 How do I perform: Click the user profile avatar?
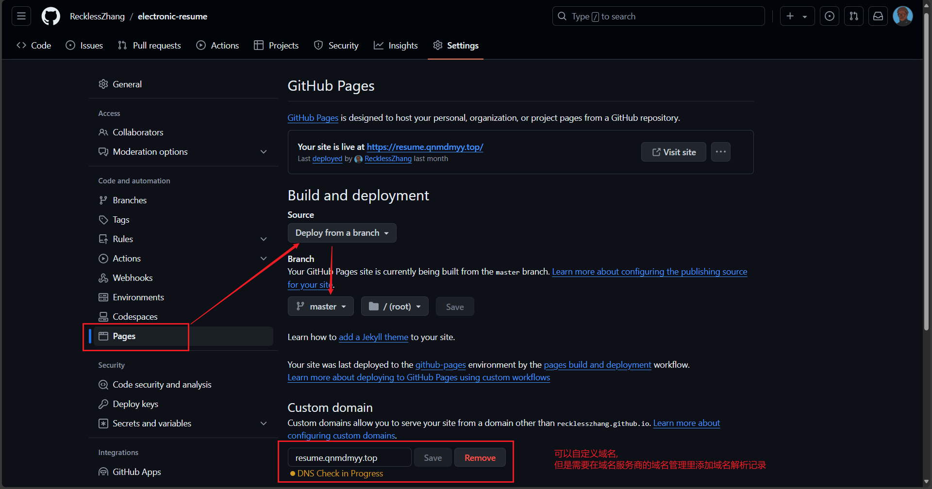tap(902, 16)
